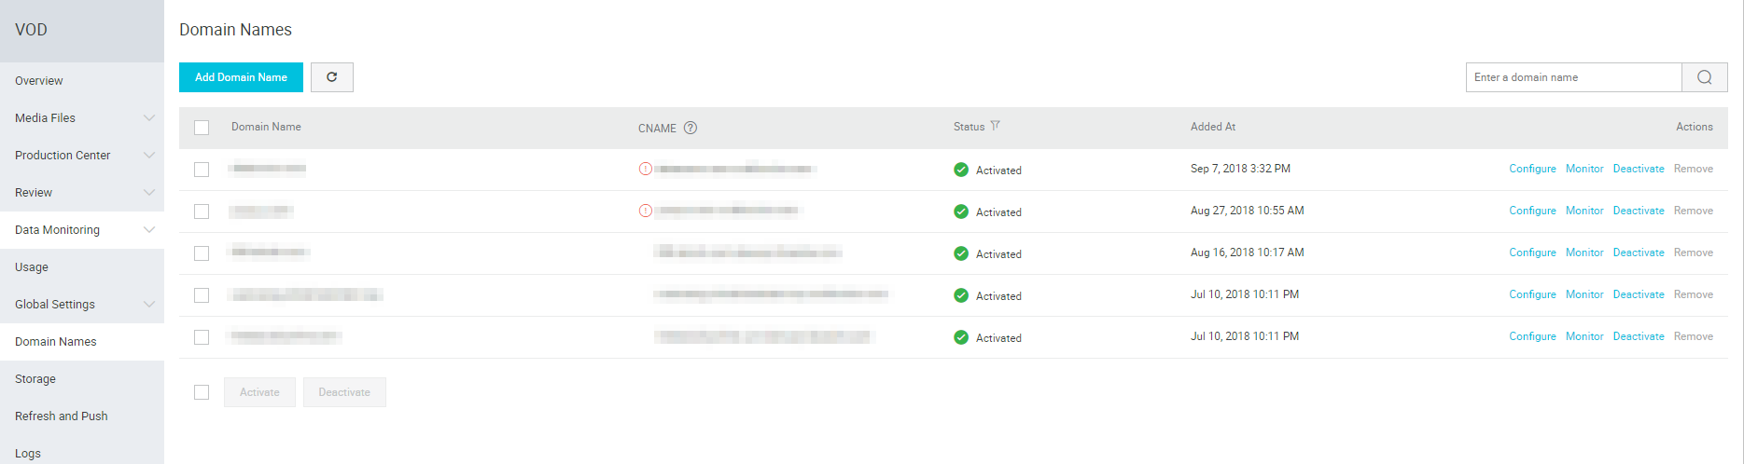
Task: Toggle the select-all checkbox in table header
Action: [202, 128]
